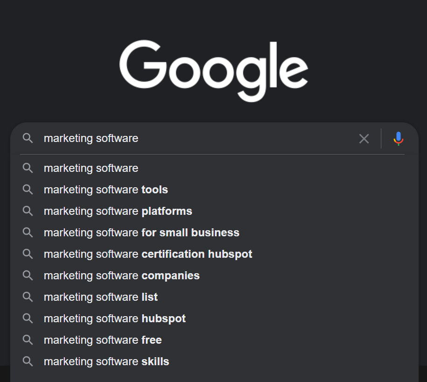Click search icon beside 'marketing software list'
This screenshot has height=382, width=427.
click(28, 297)
